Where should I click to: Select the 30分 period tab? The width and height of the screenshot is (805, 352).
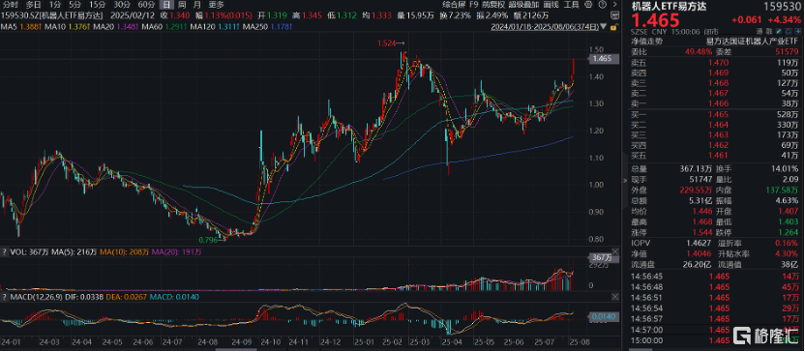[x=122, y=5]
